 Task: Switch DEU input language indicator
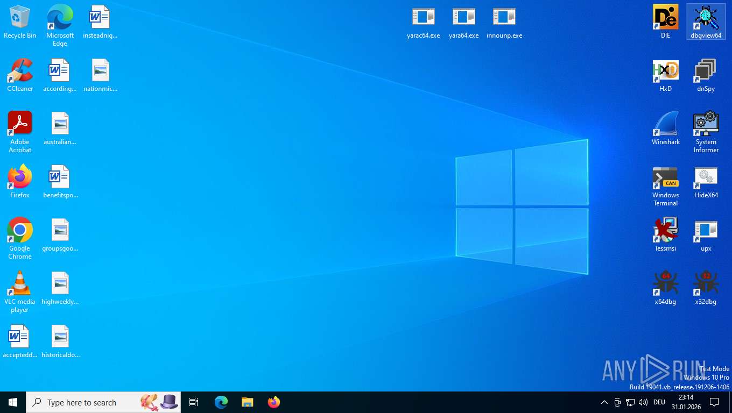click(x=659, y=402)
